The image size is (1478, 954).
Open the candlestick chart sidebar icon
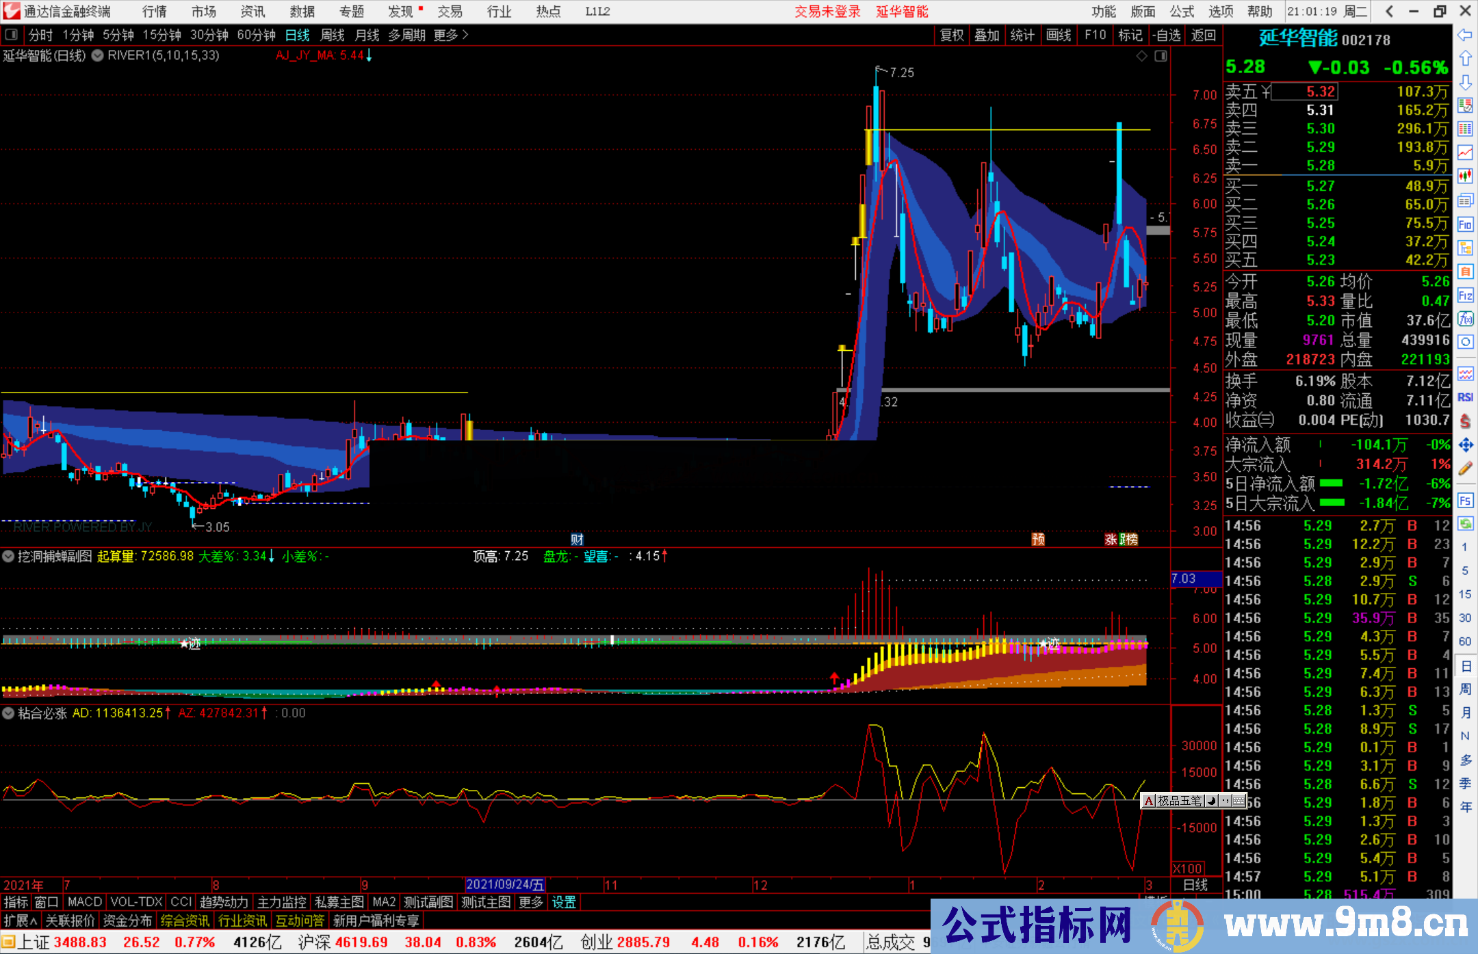(x=1465, y=176)
